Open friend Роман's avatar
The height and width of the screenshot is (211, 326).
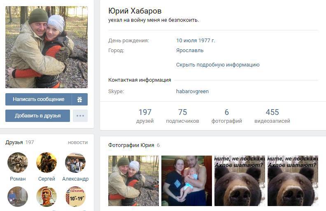[x=18, y=163]
